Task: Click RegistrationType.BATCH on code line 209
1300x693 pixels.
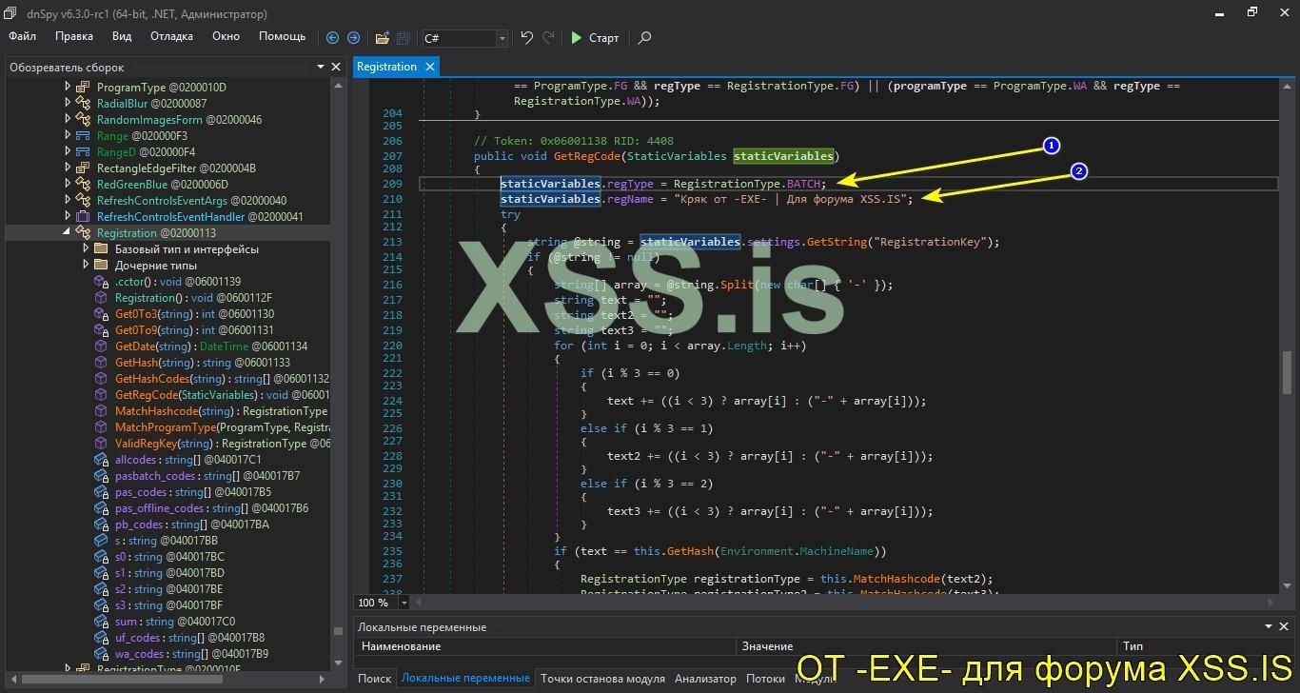Action: tap(748, 184)
